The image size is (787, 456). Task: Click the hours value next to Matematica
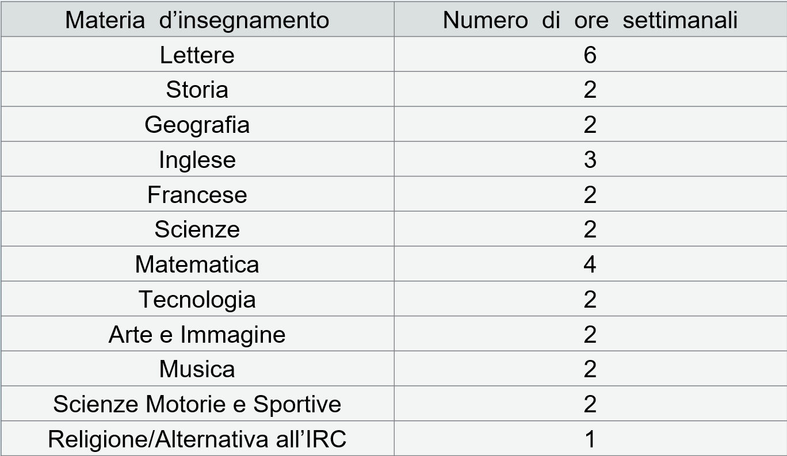click(590, 265)
